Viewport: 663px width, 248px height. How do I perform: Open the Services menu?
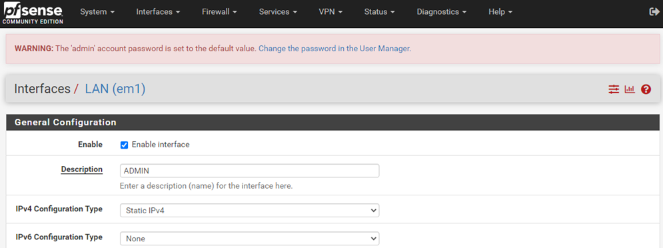[278, 12]
